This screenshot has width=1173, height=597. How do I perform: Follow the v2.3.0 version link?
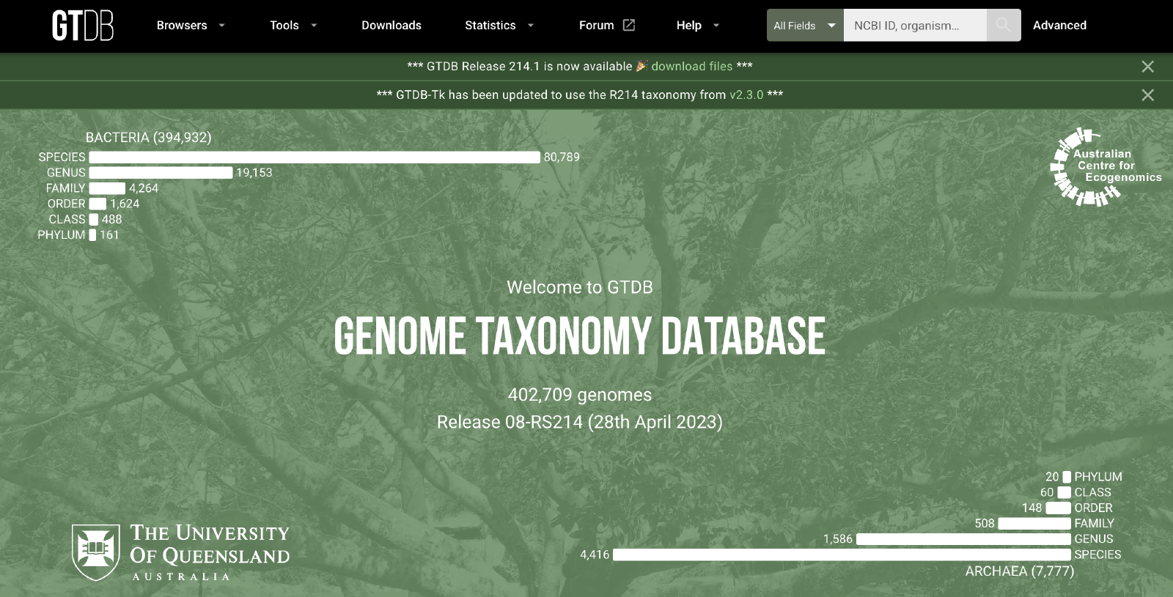coord(746,95)
